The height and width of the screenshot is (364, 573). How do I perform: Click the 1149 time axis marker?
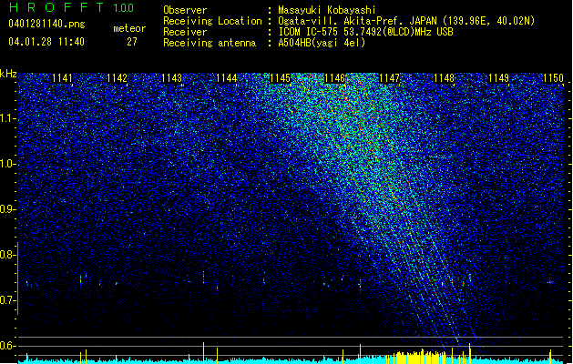tap(498, 78)
